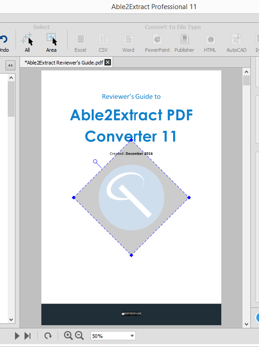Collapse the left side panel
The width and height of the screenshot is (259, 347).
tap(10, 65)
